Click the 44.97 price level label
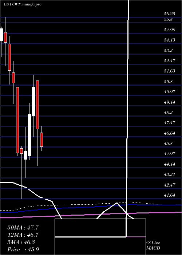The height and width of the screenshot is (255, 182). 170,154
